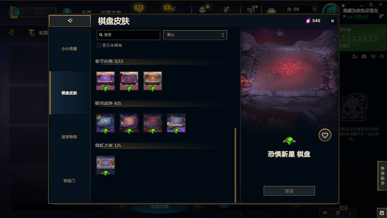Click the add friend icon
Screen dimensions: 387x218
click(355, 56)
